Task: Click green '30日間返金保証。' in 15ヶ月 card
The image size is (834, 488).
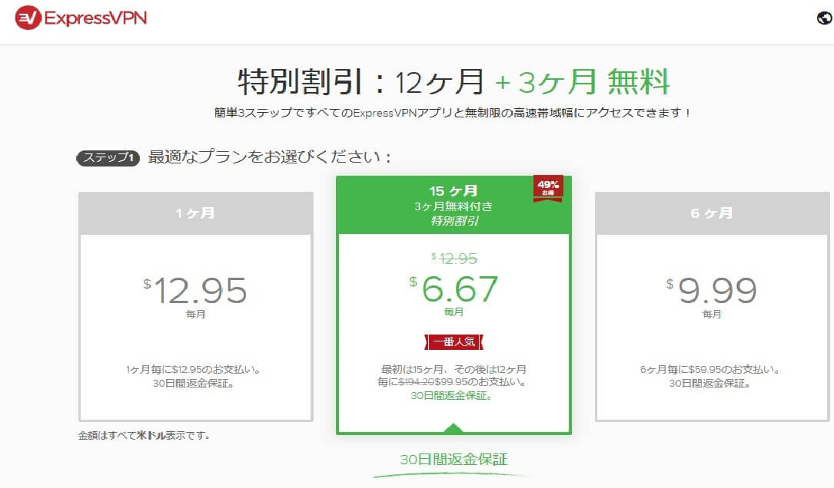Action: click(451, 396)
